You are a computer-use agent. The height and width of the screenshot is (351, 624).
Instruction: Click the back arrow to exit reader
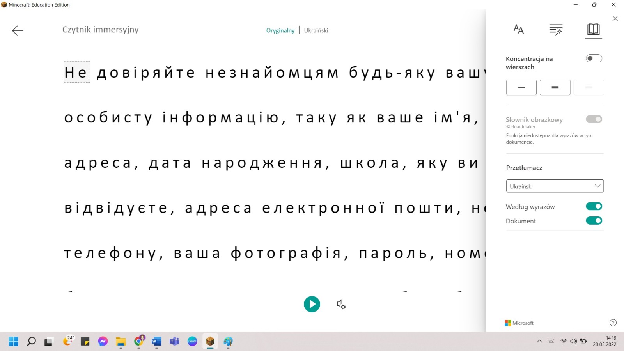tap(18, 30)
